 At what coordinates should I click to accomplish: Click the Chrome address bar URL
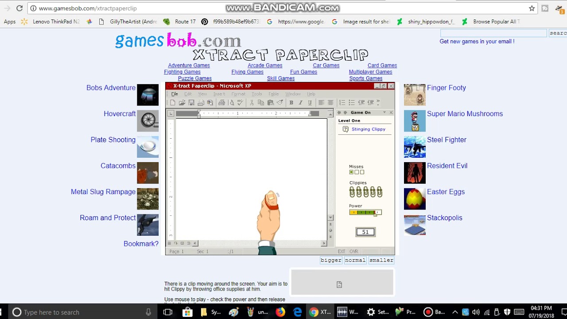pos(88,8)
